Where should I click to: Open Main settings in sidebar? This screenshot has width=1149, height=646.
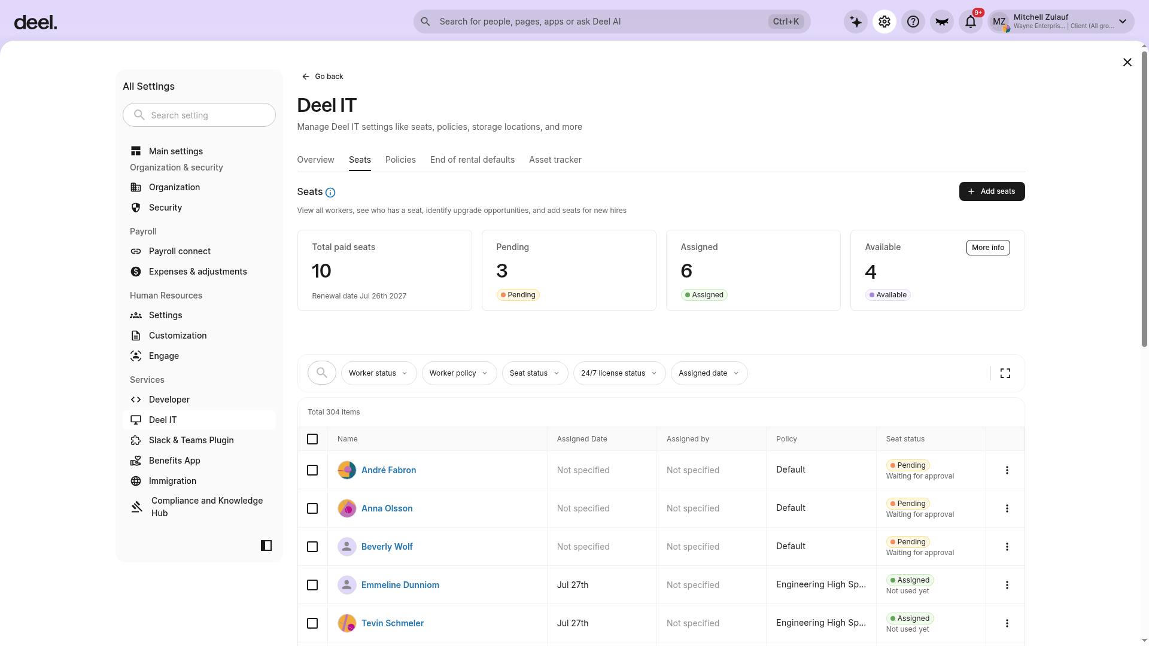(x=199, y=151)
